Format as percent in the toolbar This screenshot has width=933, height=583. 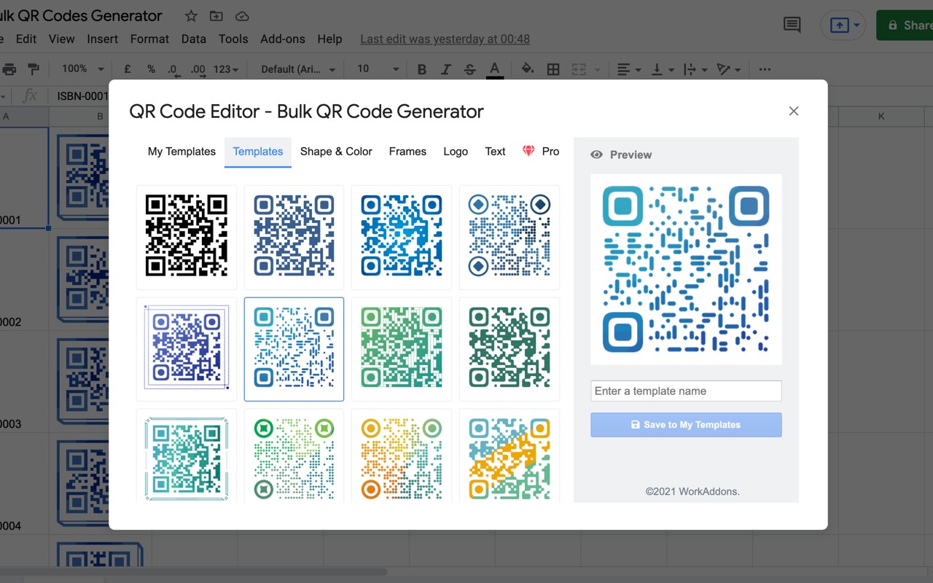pyautogui.click(x=151, y=69)
